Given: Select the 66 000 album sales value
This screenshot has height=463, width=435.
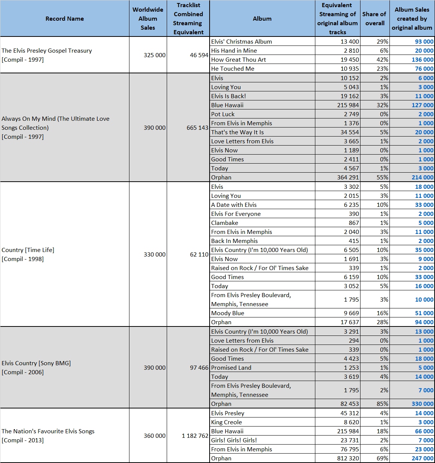Looking at the screenshot, I should coord(412,431).
